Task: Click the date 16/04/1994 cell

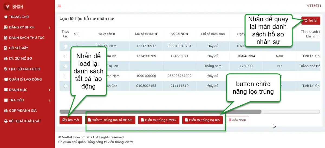Action: 246,56
